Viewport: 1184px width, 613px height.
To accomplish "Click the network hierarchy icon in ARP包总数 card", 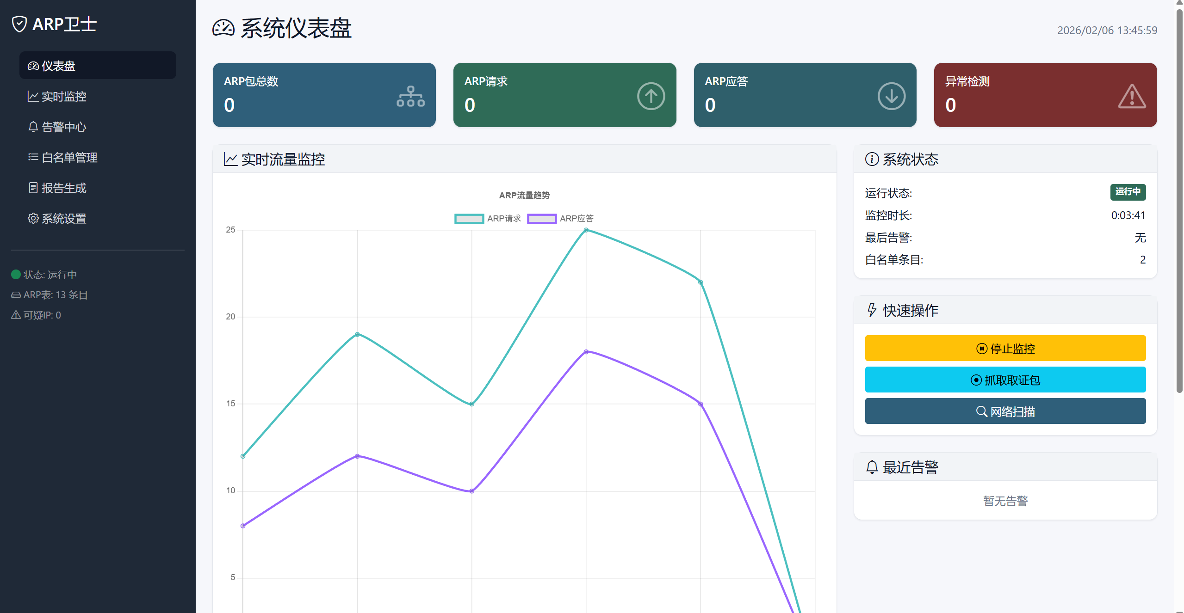I will pos(410,96).
